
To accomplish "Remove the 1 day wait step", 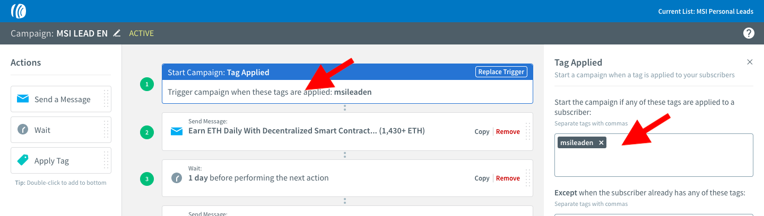I will (x=508, y=178).
